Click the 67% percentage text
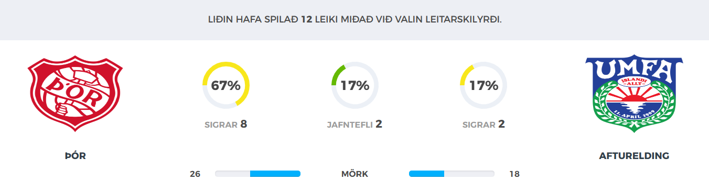 pos(225,85)
